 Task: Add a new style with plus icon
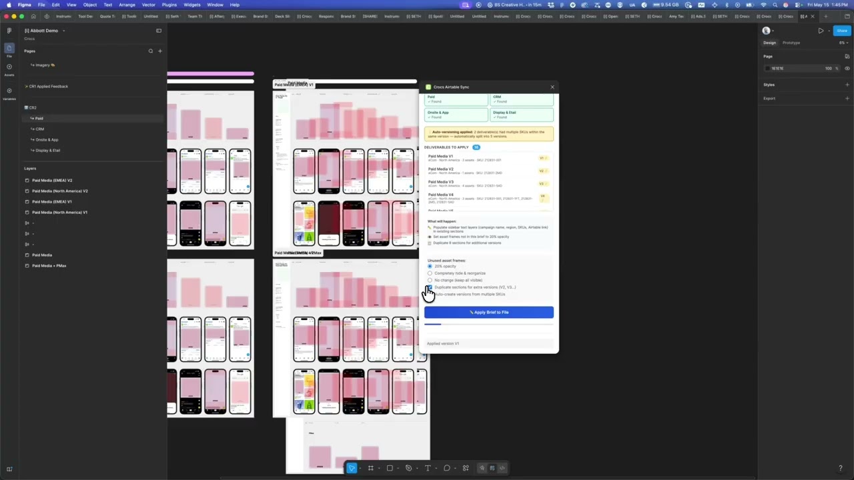847,85
